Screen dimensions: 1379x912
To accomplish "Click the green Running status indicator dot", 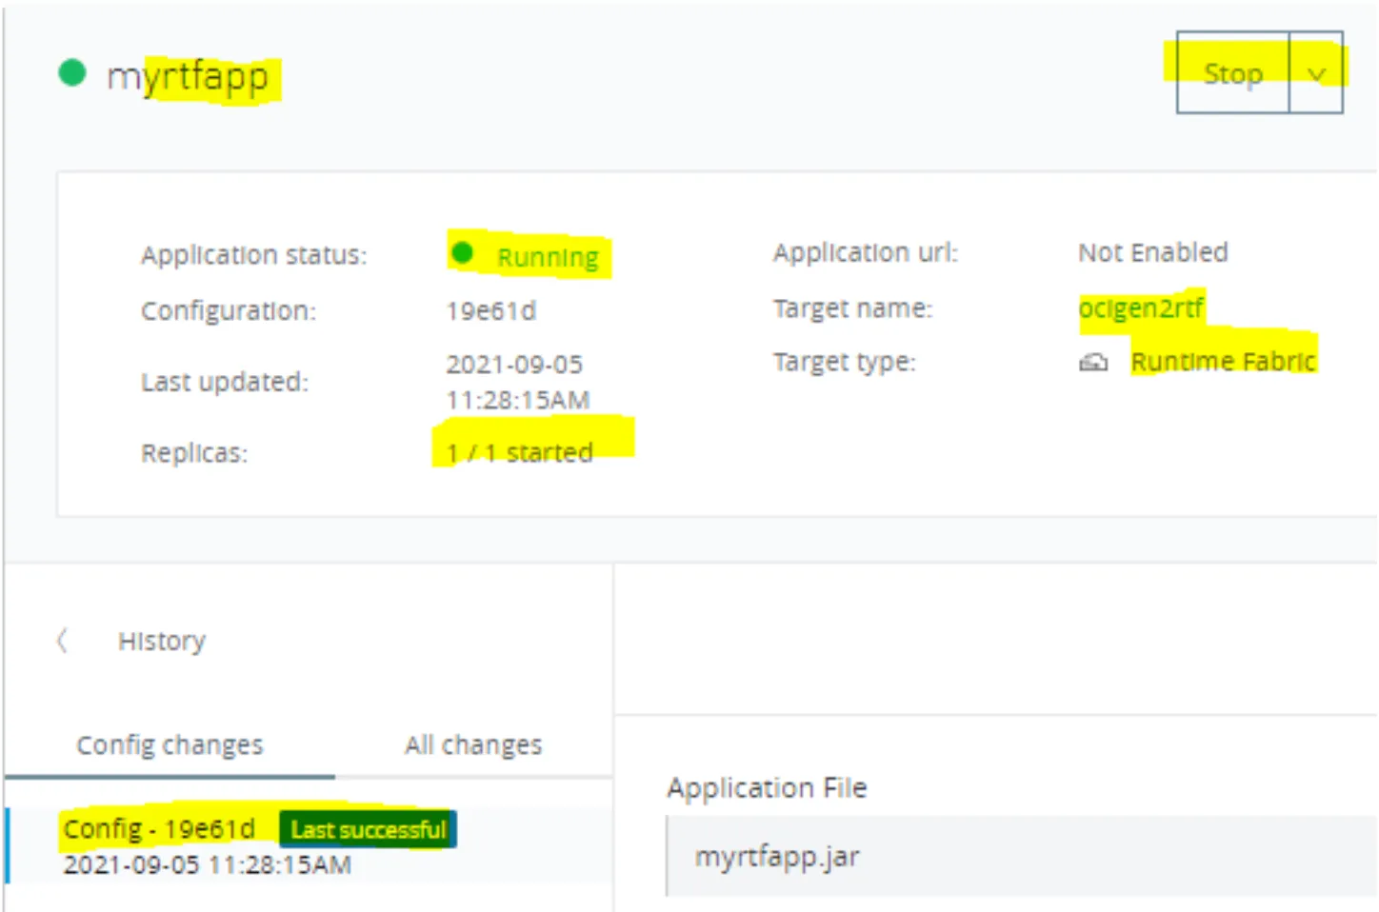I will (462, 253).
